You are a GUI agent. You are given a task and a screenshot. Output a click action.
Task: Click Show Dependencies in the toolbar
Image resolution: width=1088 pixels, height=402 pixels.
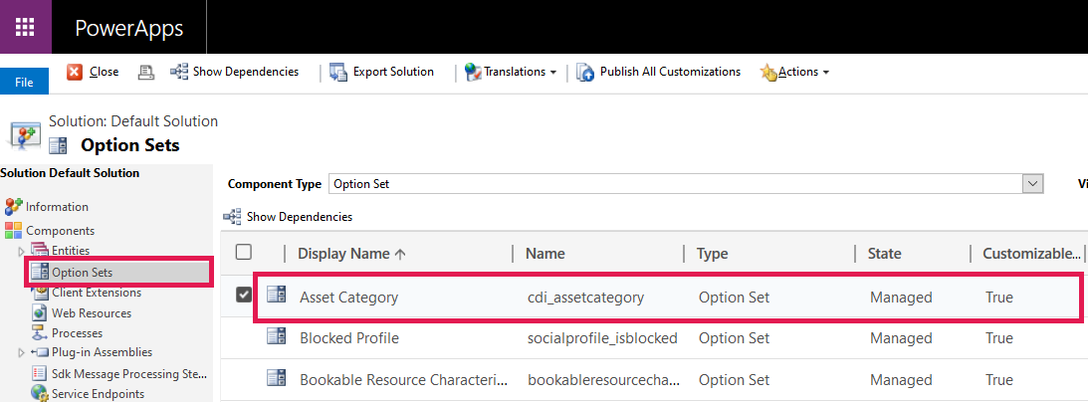click(x=246, y=72)
